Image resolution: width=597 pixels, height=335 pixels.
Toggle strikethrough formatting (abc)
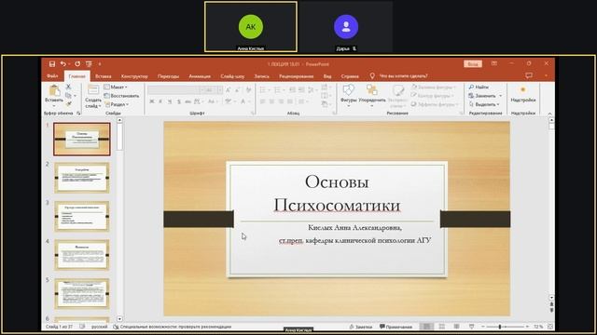tap(187, 101)
